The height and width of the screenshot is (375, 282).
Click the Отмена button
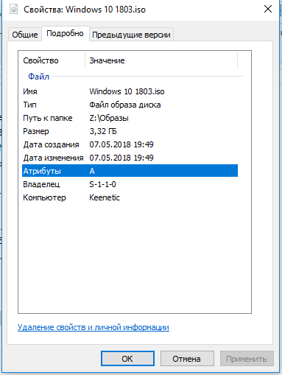[x=187, y=359]
